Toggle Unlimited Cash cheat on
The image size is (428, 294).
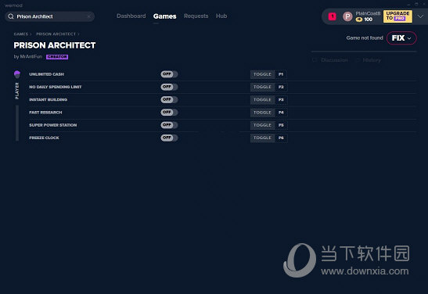[x=169, y=74]
